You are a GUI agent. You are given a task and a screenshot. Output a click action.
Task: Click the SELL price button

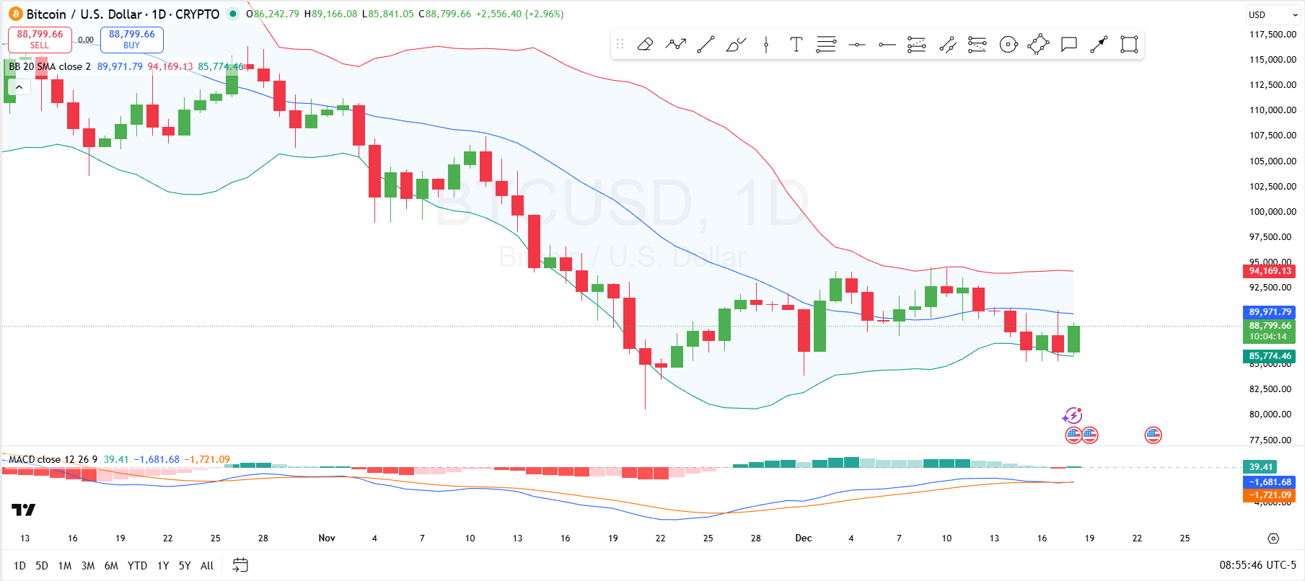coord(40,39)
